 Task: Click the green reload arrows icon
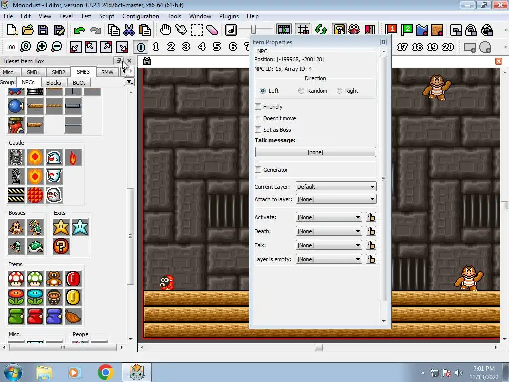(x=320, y=30)
